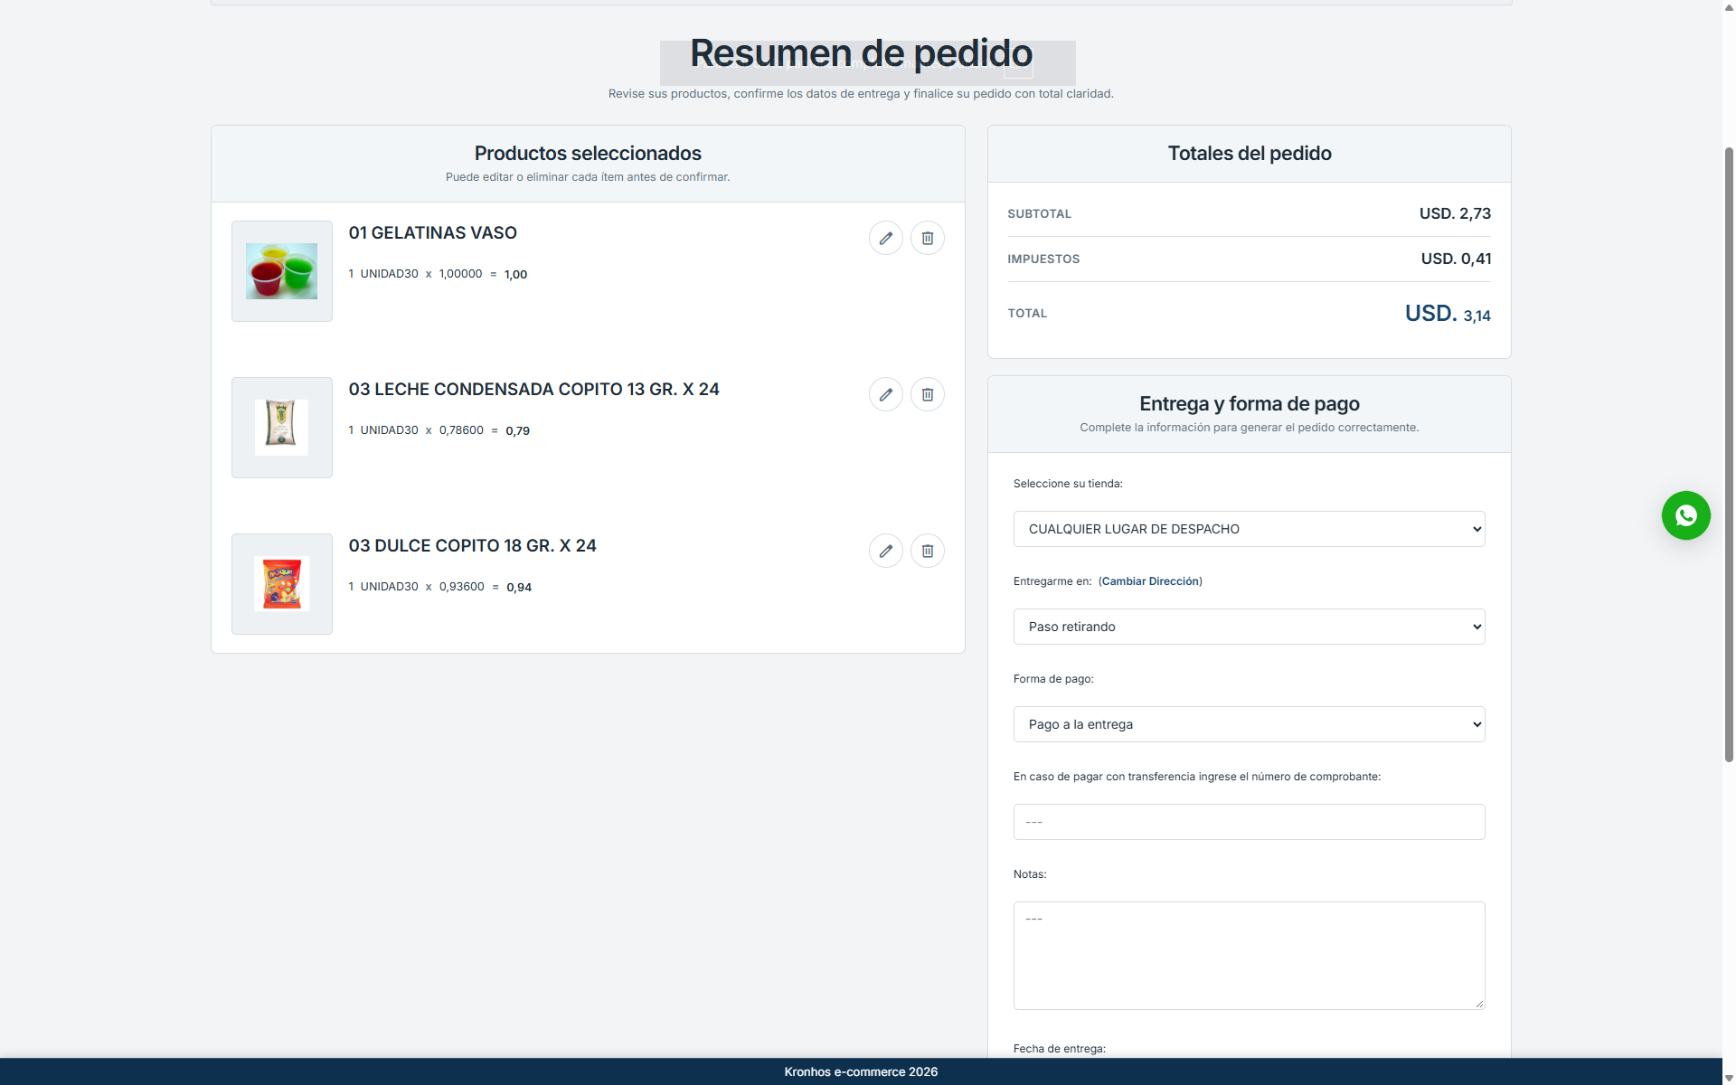Delete 03 DULCE COPITO from order
Viewport: 1736px width, 1085px height.
(x=927, y=551)
